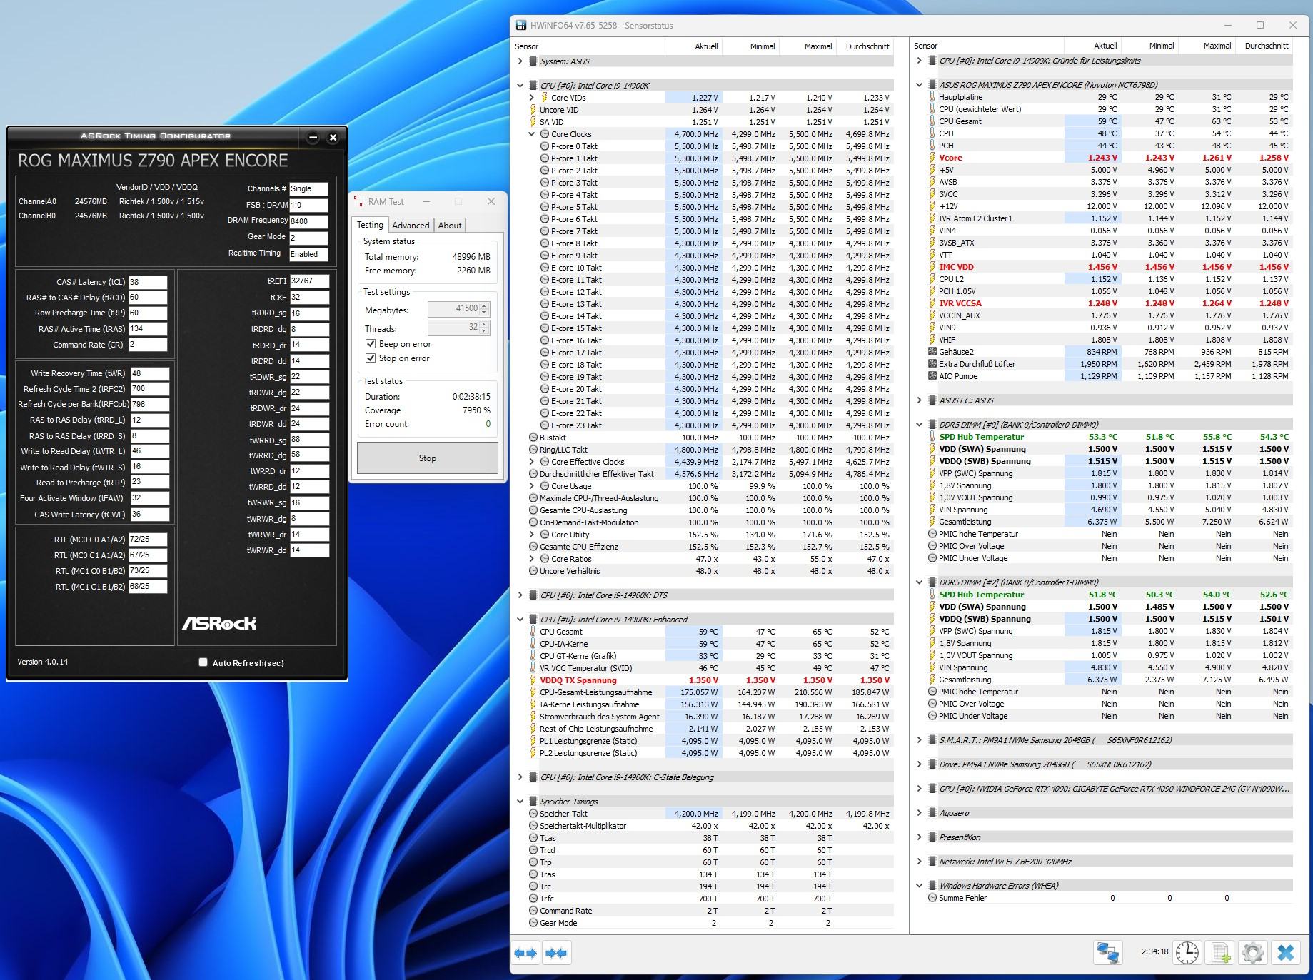This screenshot has height=980, width=1313.
Task: Click the CAS# Latency (tCL) field
Action: coord(148,282)
